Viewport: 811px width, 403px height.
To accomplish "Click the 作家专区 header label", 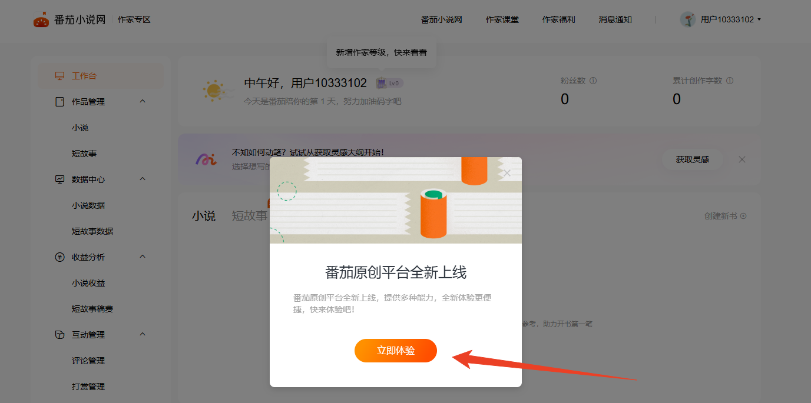I will [134, 19].
